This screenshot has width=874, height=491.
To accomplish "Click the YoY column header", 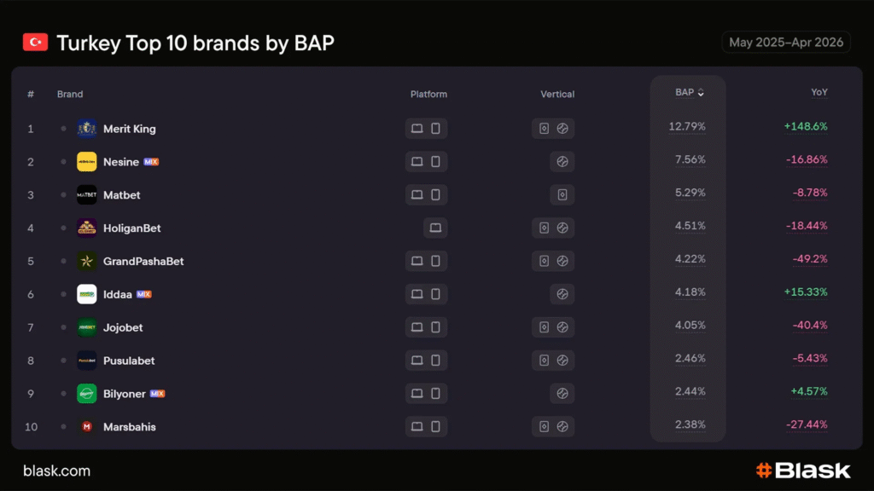I will pyautogui.click(x=819, y=92).
